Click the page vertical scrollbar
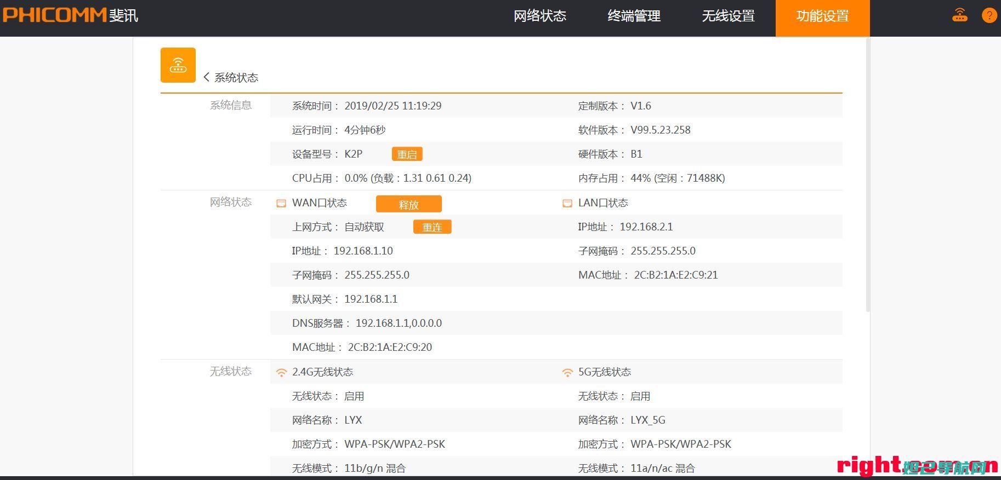Viewport: 1001px width, 480px height. pyautogui.click(x=867, y=175)
